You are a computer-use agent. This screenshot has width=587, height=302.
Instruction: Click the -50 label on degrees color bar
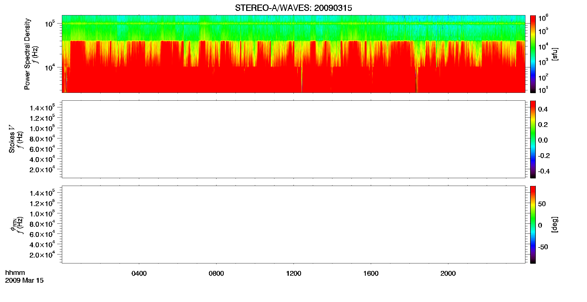pos(543,247)
